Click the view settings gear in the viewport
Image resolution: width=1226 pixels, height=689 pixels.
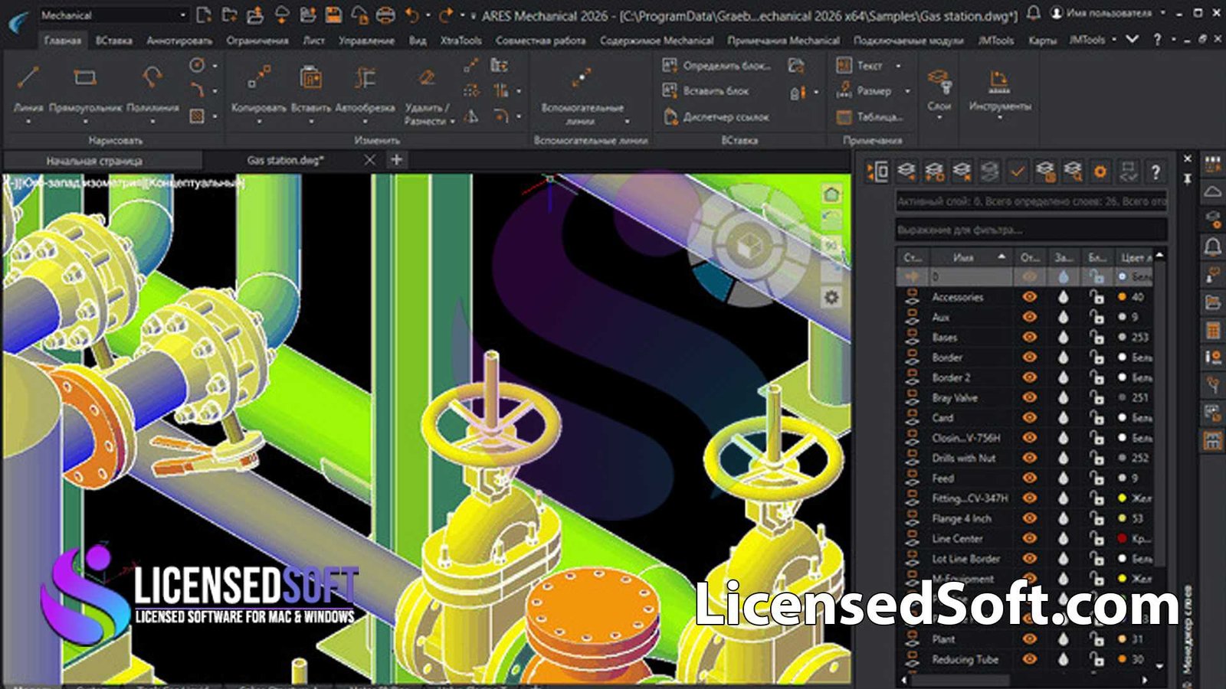pos(831,297)
